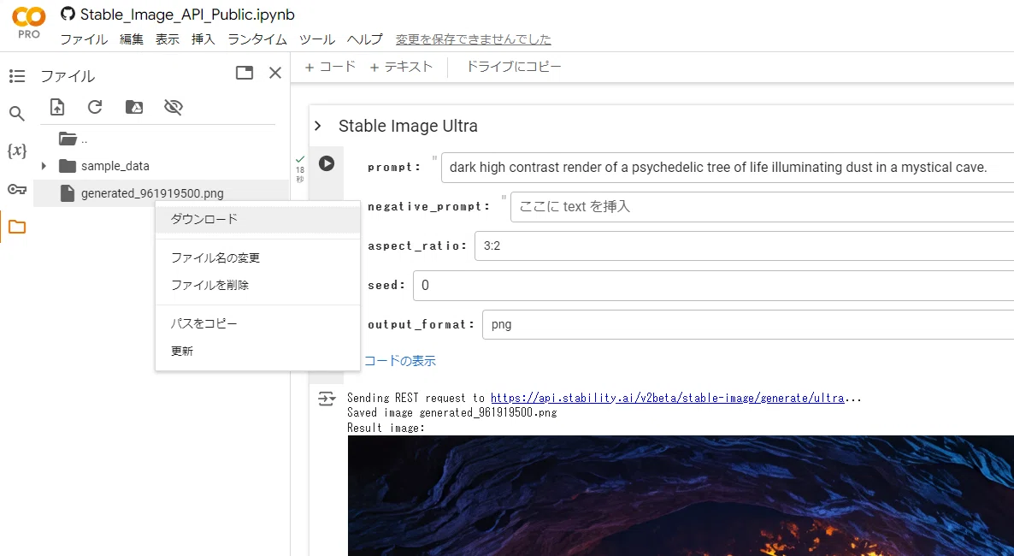Open the search panel in left sidebar
The image size is (1014, 556).
tap(17, 114)
